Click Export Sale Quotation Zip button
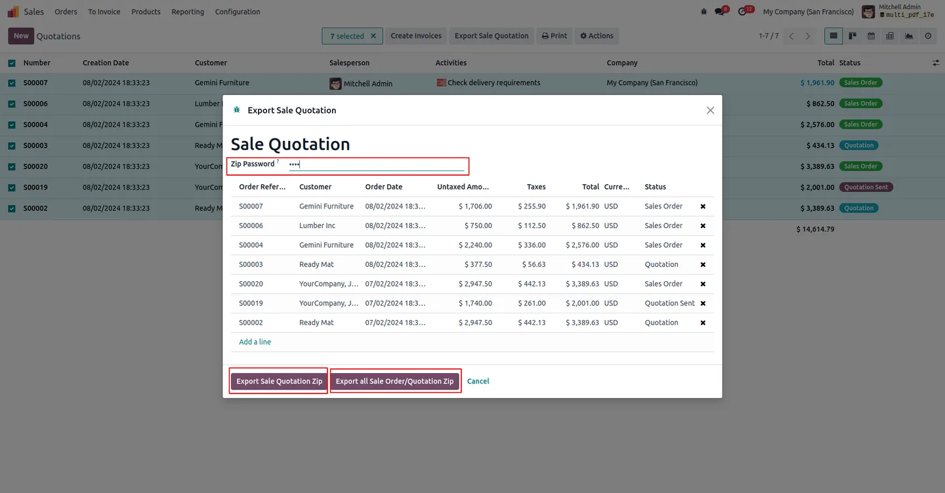The image size is (945, 493). coord(280,381)
